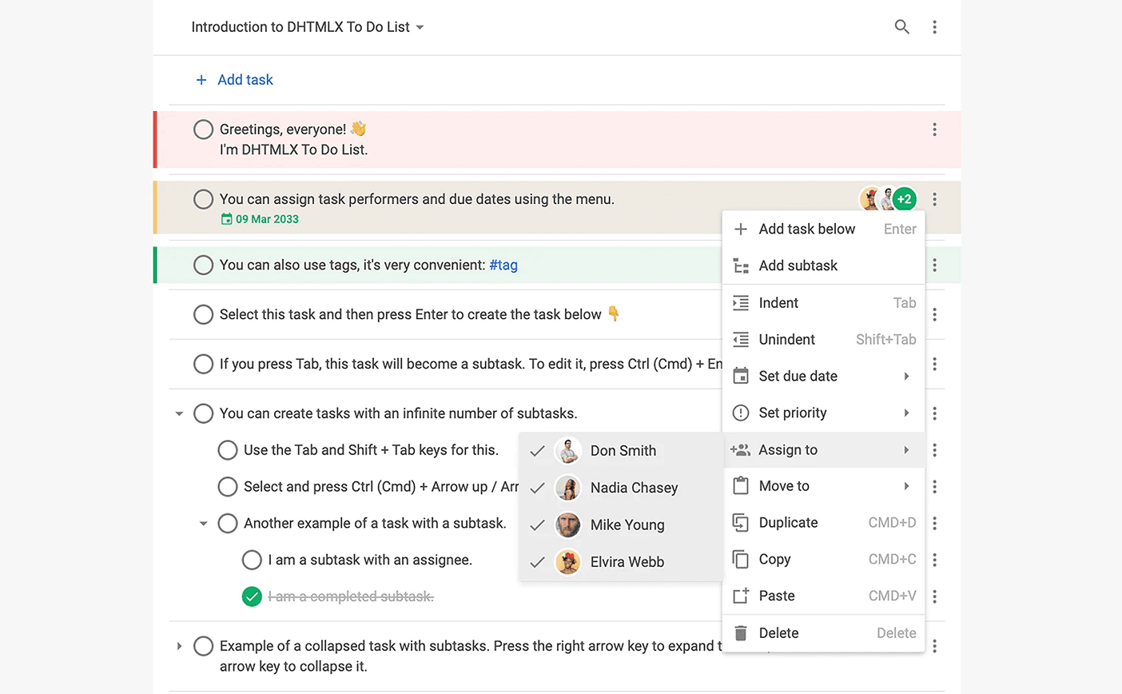Click the Copy icon in the menu
This screenshot has height=694, width=1122.
click(x=741, y=560)
